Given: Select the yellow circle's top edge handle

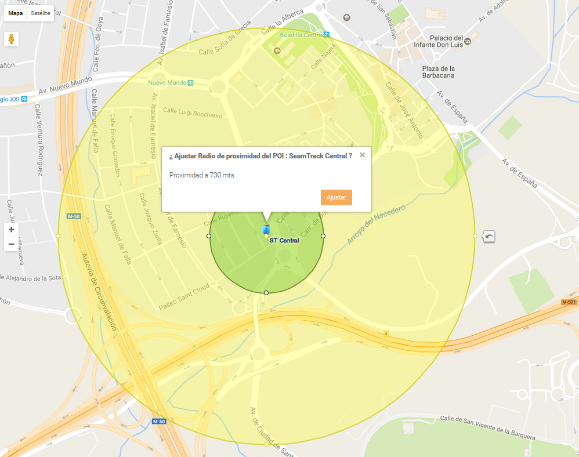Looking at the screenshot, I should click(x=266, y=28).
